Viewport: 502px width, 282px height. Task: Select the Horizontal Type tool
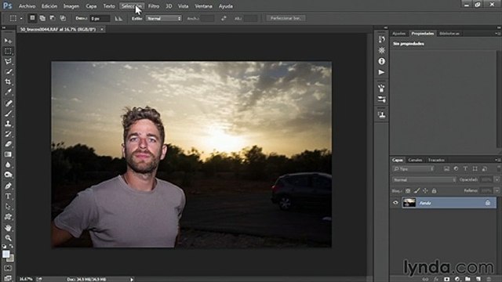pos(8,196)
